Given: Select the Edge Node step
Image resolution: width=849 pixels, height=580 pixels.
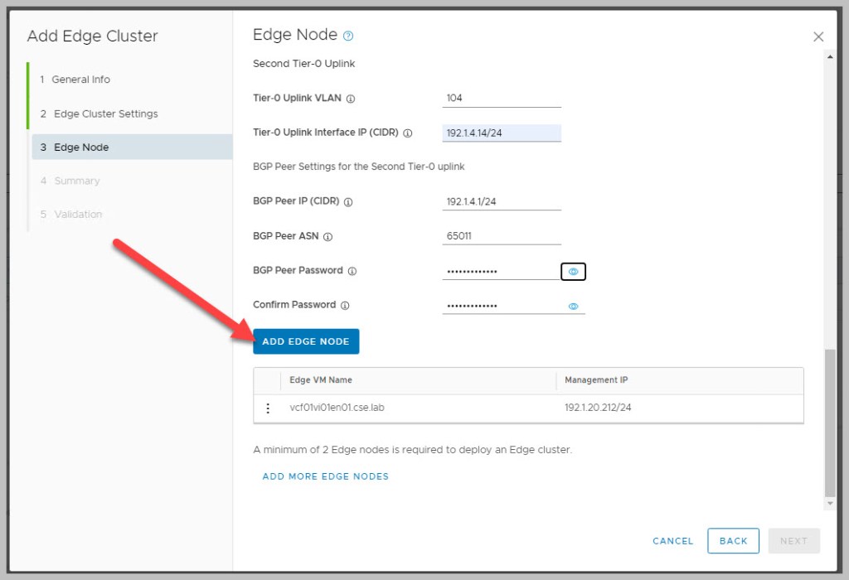Looking at the screenshot, I should [81, 147].
